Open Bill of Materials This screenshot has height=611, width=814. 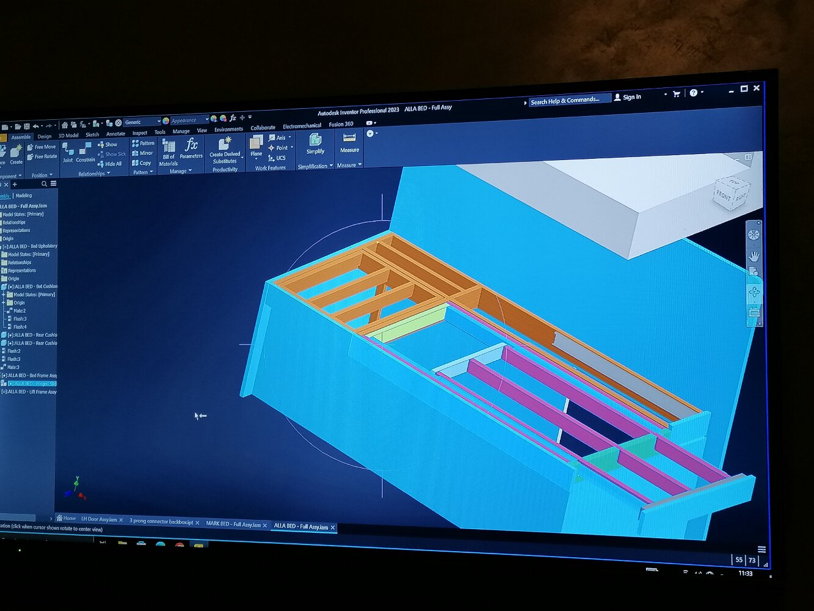pos(169,148)
